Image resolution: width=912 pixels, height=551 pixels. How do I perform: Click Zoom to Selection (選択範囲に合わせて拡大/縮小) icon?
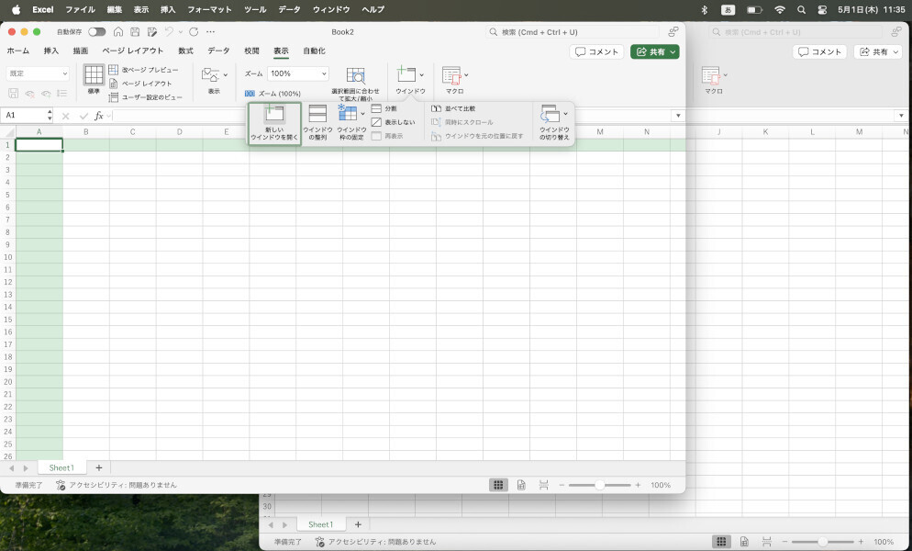tap(355, 76)
